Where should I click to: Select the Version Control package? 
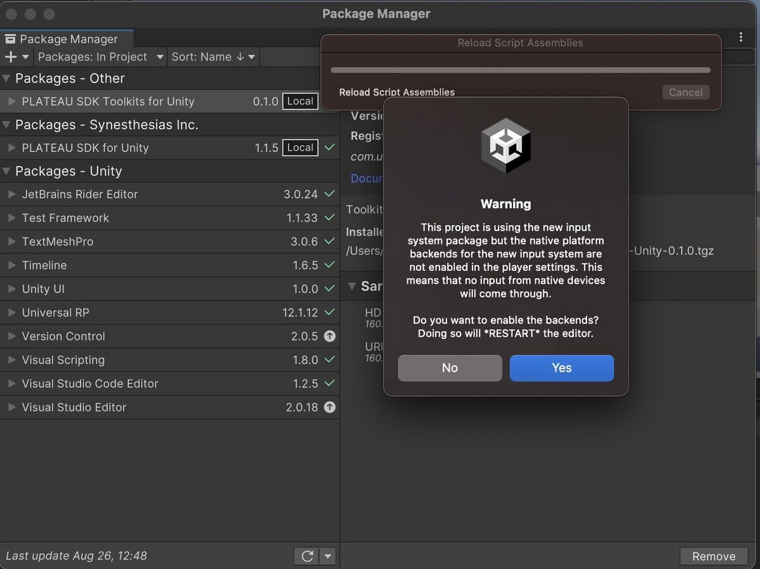170,336
